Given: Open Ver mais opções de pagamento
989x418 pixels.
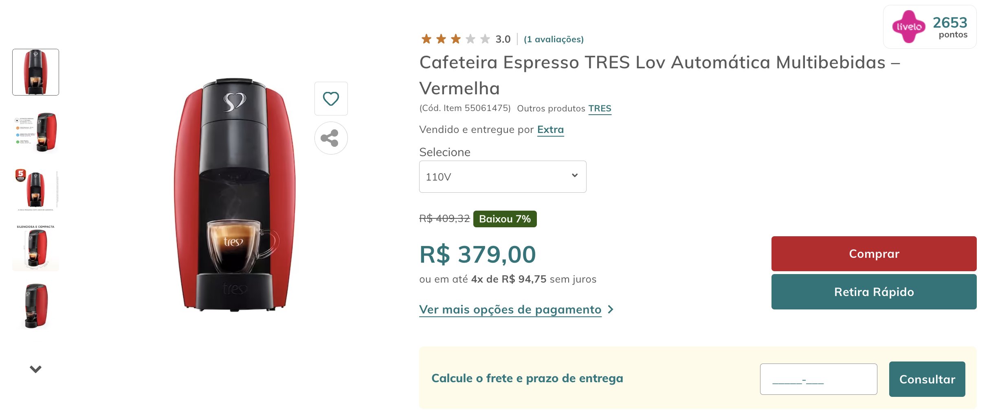Looking at the screenshot, I should tap(510, 310).
